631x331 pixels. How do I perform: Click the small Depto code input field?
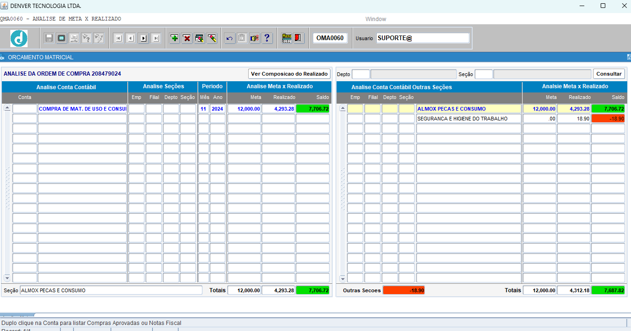(360, 74)
